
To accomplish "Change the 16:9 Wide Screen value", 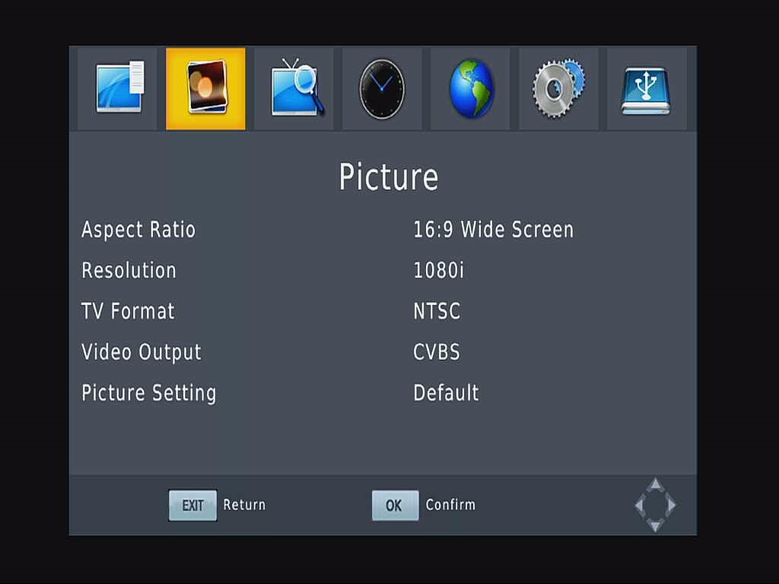I will pyautogui.click(x=493, y=230).
